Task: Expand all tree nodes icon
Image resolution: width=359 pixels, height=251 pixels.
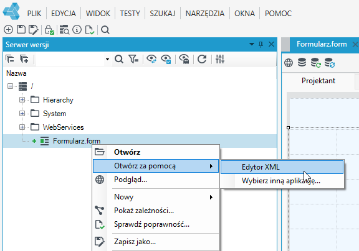Action: (x=24, y=59)
